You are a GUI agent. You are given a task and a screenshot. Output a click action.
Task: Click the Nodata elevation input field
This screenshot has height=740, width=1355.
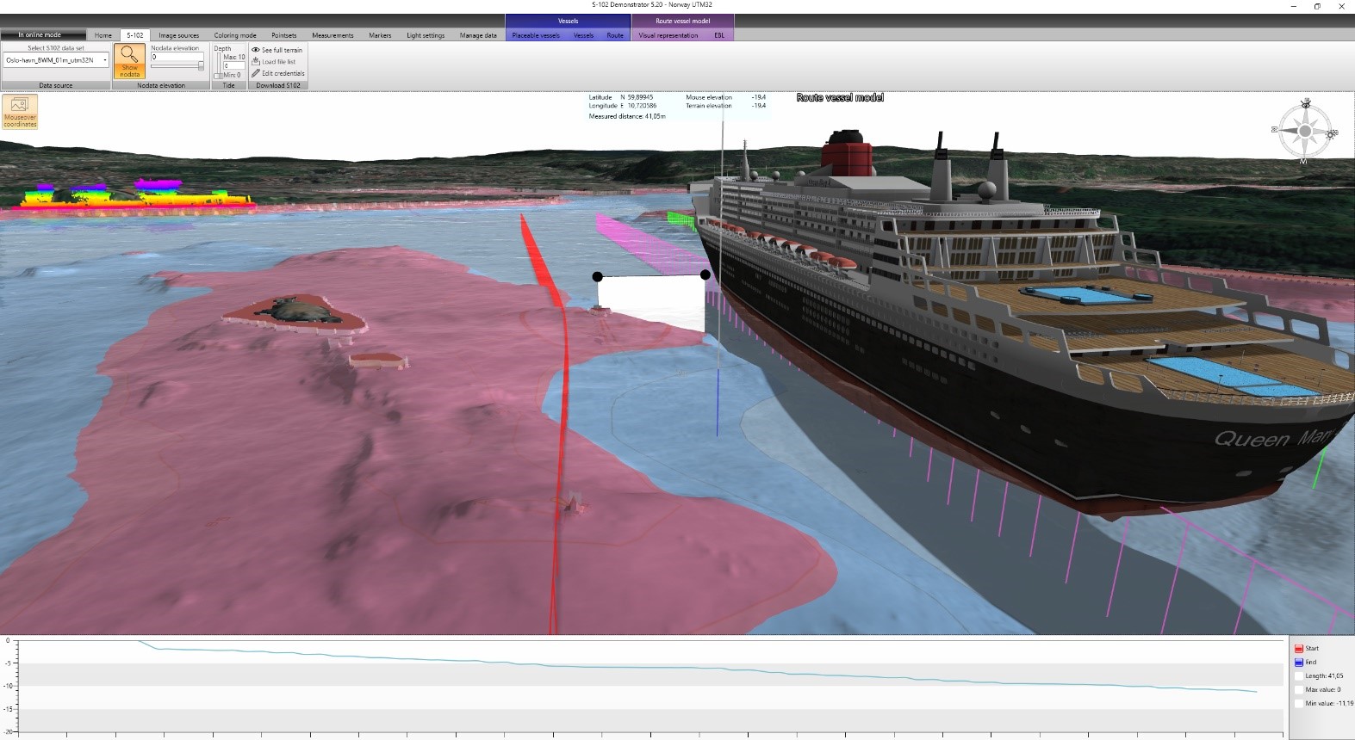pyautogui.click(x=177, y=57)
